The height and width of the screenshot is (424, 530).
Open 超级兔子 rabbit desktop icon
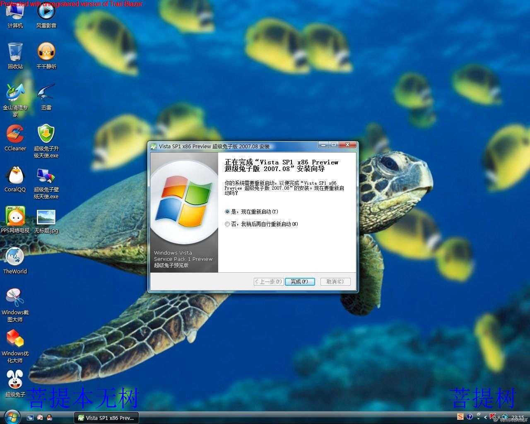tap(15, 380)
